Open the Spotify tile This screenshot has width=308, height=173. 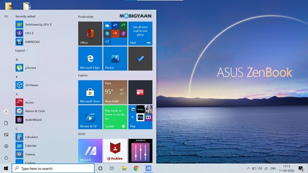click(x=115, y=117)
